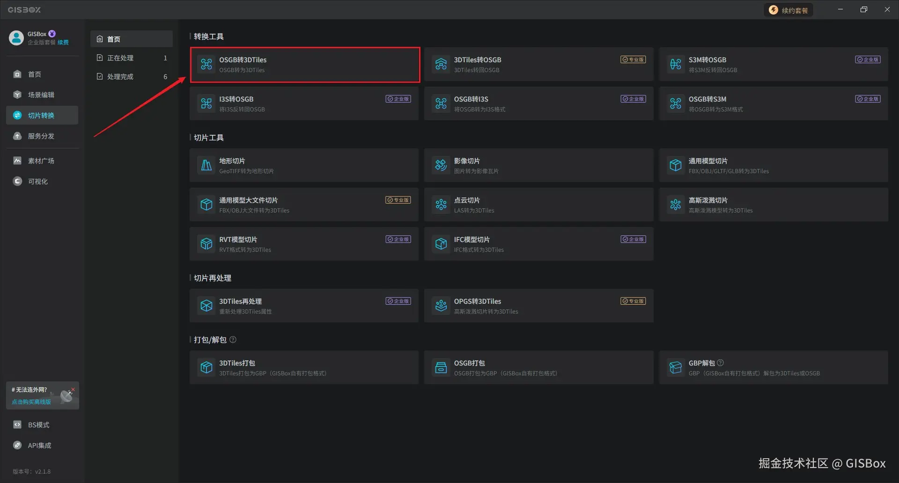Click the IFC模型切片 icon
This screenshot has height=483, width=899.
pyautogui.click(x=441, y=244)
